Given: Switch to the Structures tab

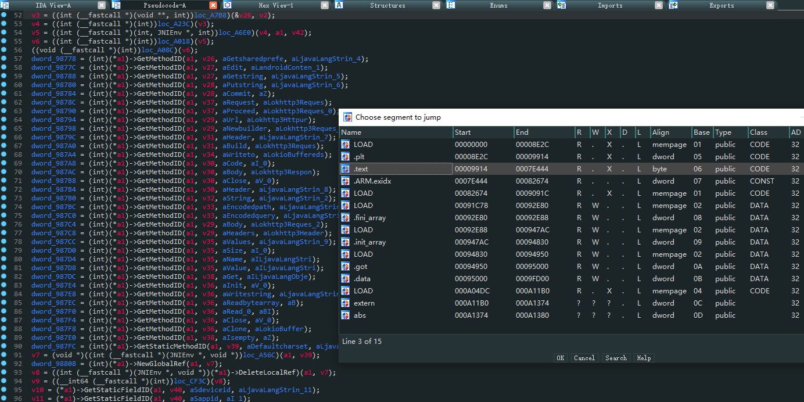Looking at the screenshot, I should click(387, 5).
